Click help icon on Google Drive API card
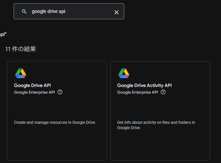The height and width of the screenshot is (163, 221). point(60,92)
